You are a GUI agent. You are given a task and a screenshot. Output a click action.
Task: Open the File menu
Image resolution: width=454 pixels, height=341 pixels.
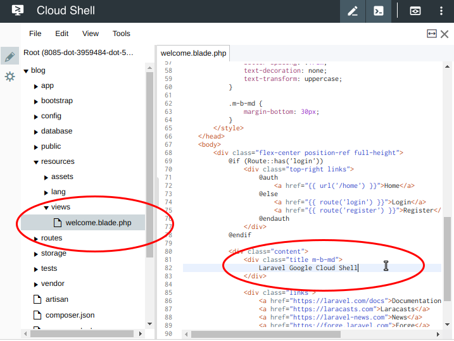point(35,34)
